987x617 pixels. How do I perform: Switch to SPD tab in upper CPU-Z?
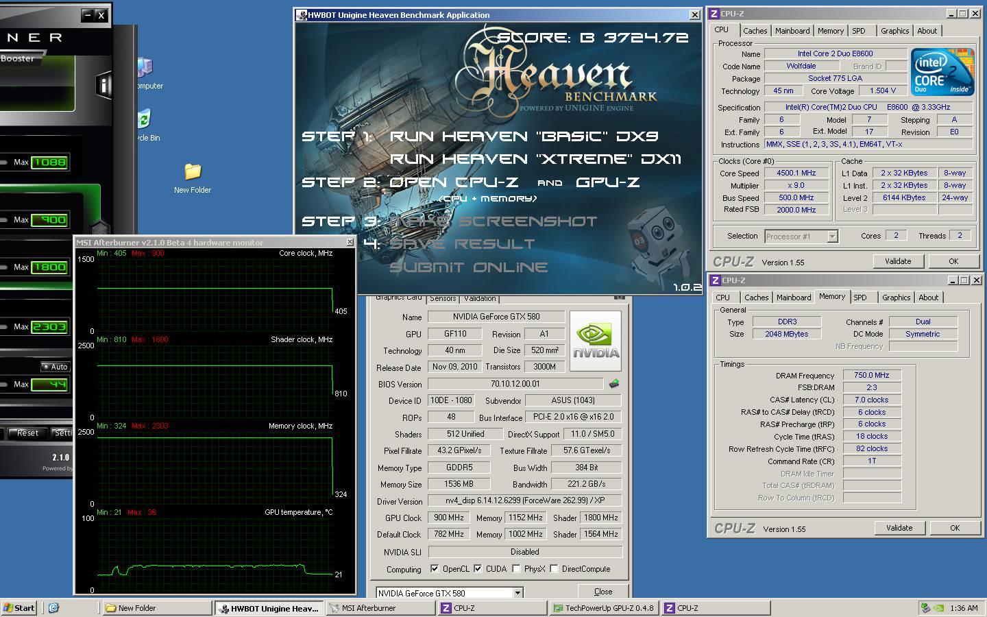pos(859,31)
